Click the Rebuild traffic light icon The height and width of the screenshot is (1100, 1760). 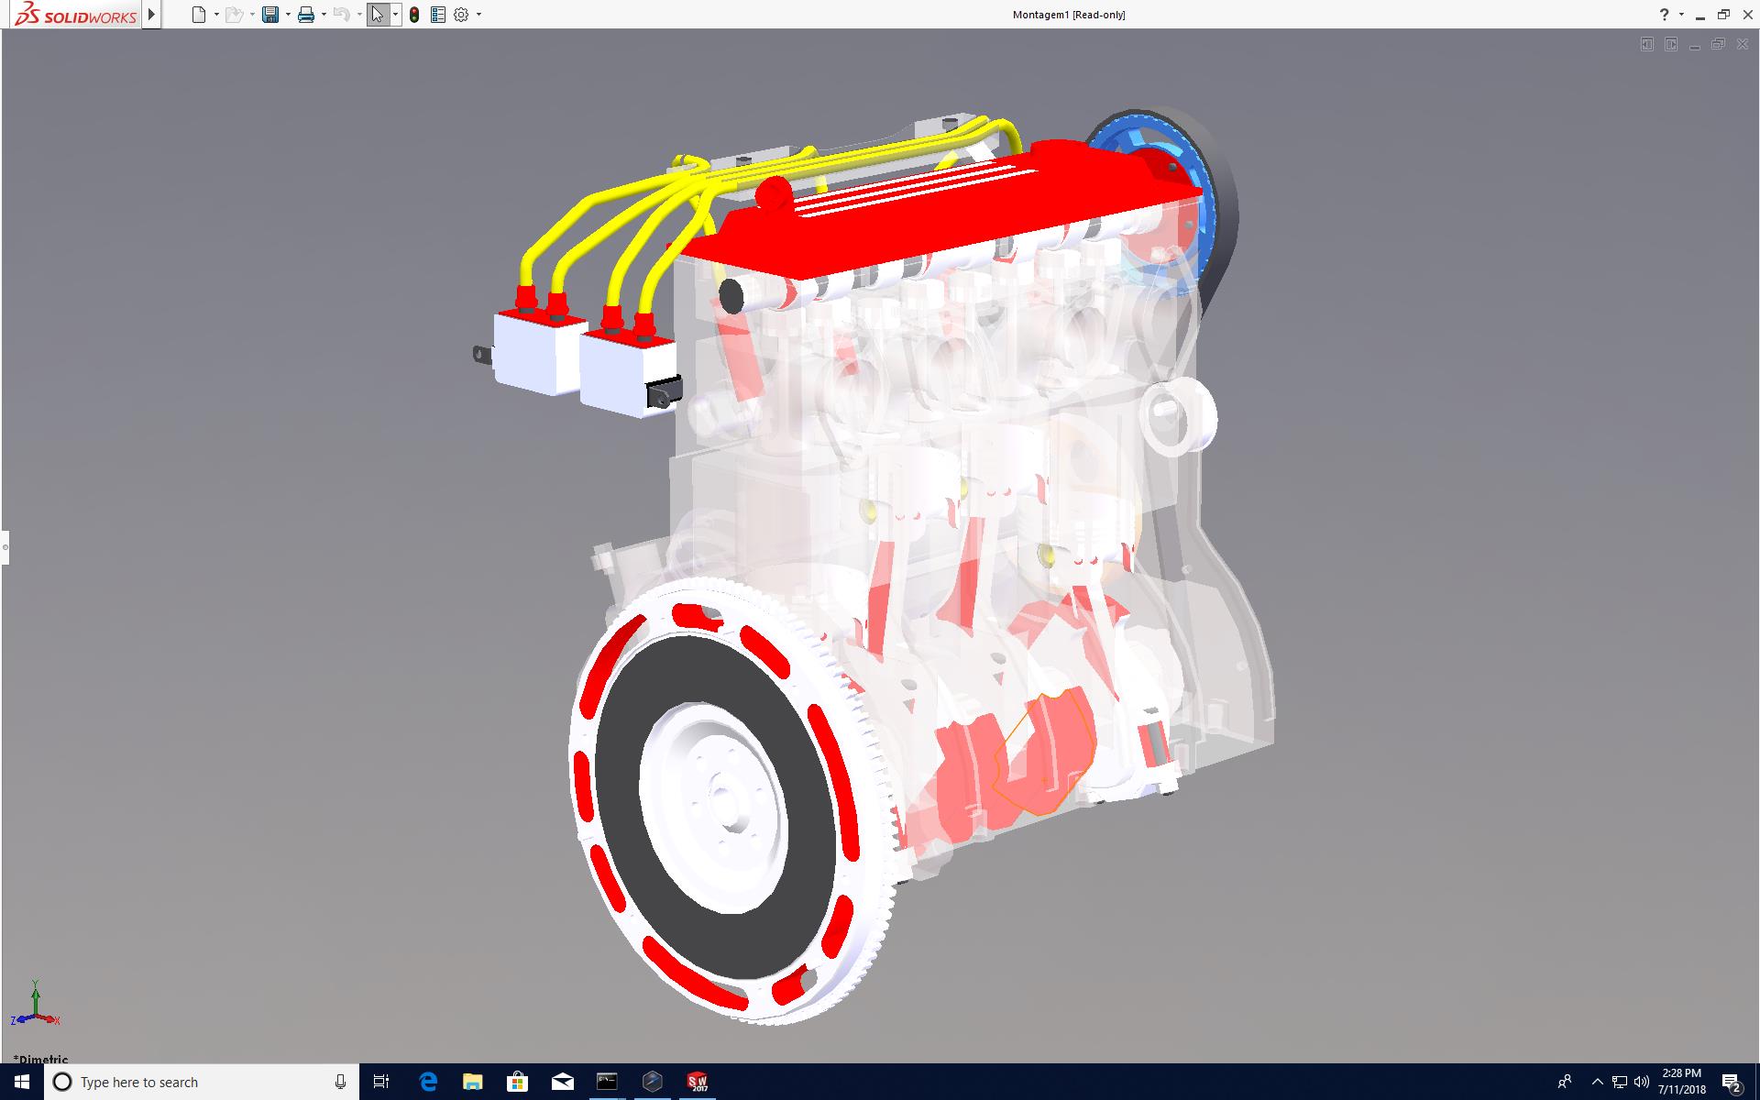[x=414, y=15]
